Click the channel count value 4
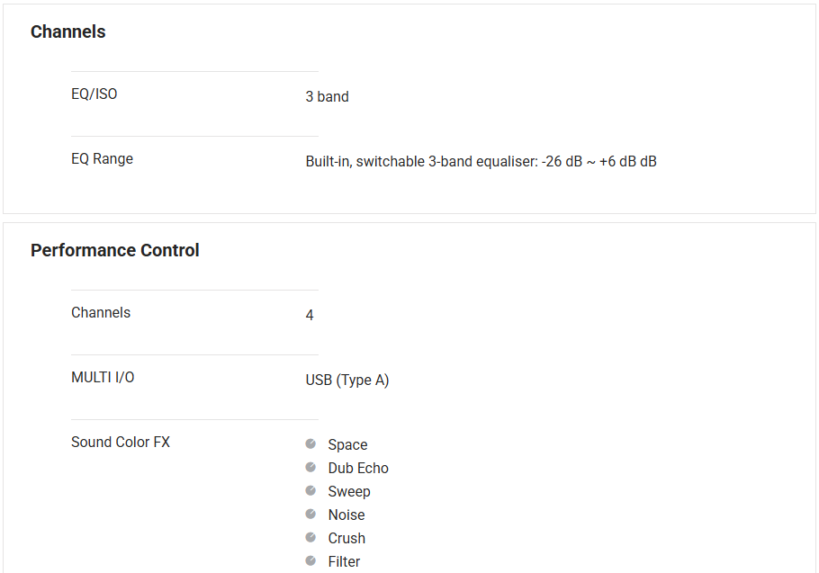This screenshot has height=573, width=819. (310, 316)
